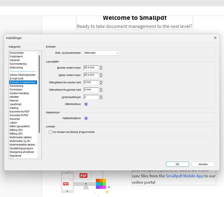The image size is (224, 197).
Task: Close the Indstillinger dialog
Action: 215,38
